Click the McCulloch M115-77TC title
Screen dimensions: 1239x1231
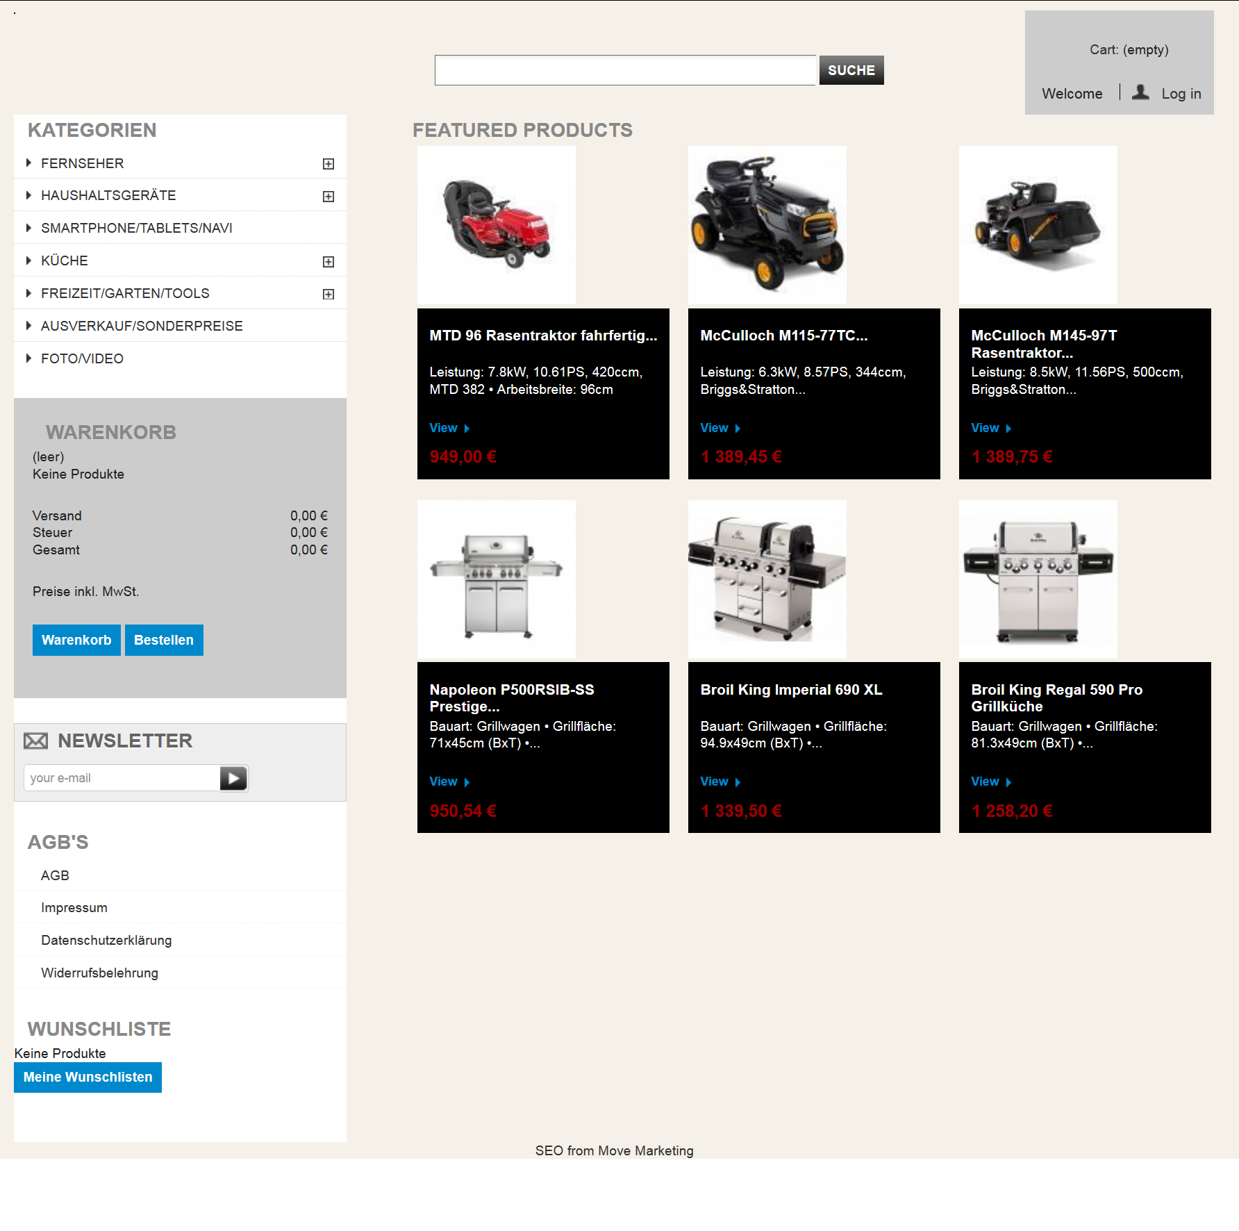[784, 336]
